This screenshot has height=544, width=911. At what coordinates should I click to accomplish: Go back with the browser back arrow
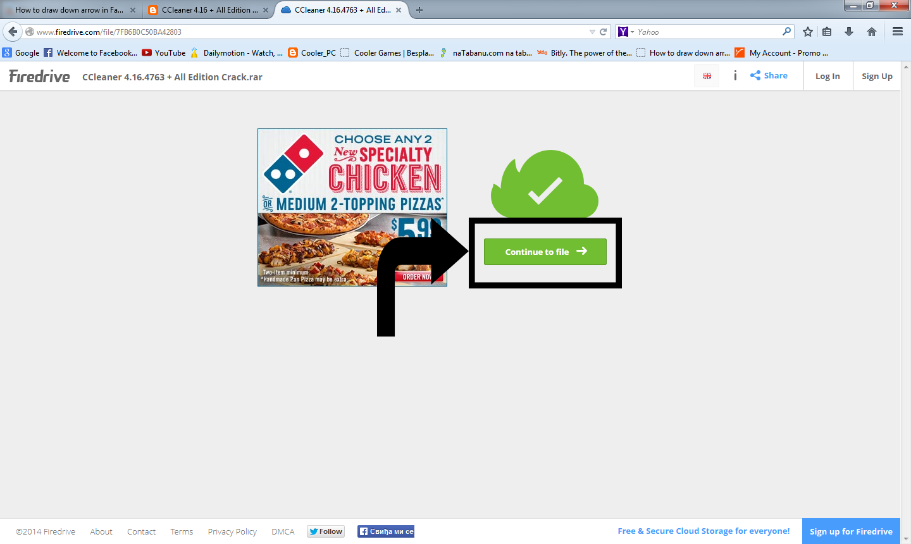click(13, 32)
